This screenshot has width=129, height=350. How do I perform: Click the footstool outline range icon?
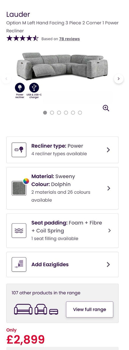(x=54, y=312)
